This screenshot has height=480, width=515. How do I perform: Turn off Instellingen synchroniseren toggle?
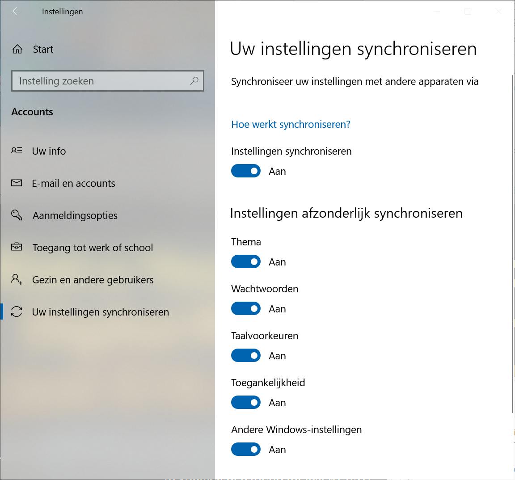pos(246,171)
